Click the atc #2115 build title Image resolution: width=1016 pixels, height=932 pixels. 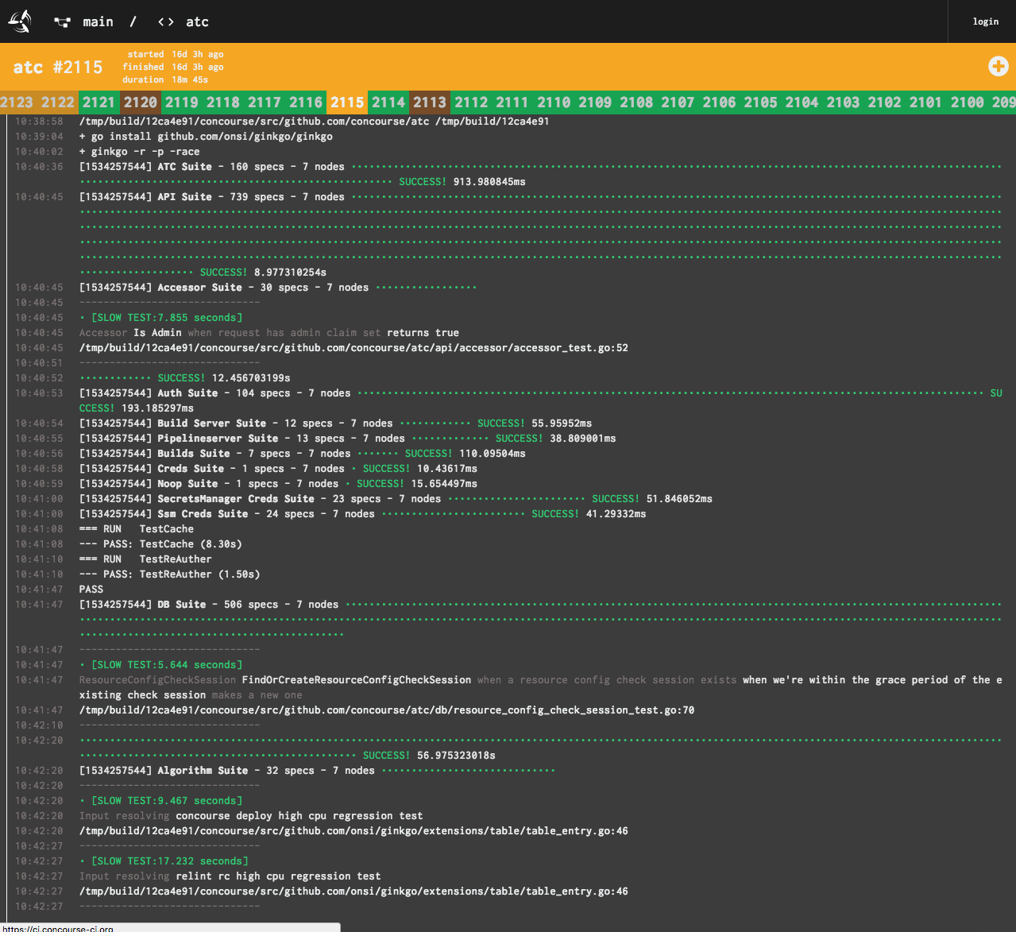pyautogui.click(x=58, y=67)
